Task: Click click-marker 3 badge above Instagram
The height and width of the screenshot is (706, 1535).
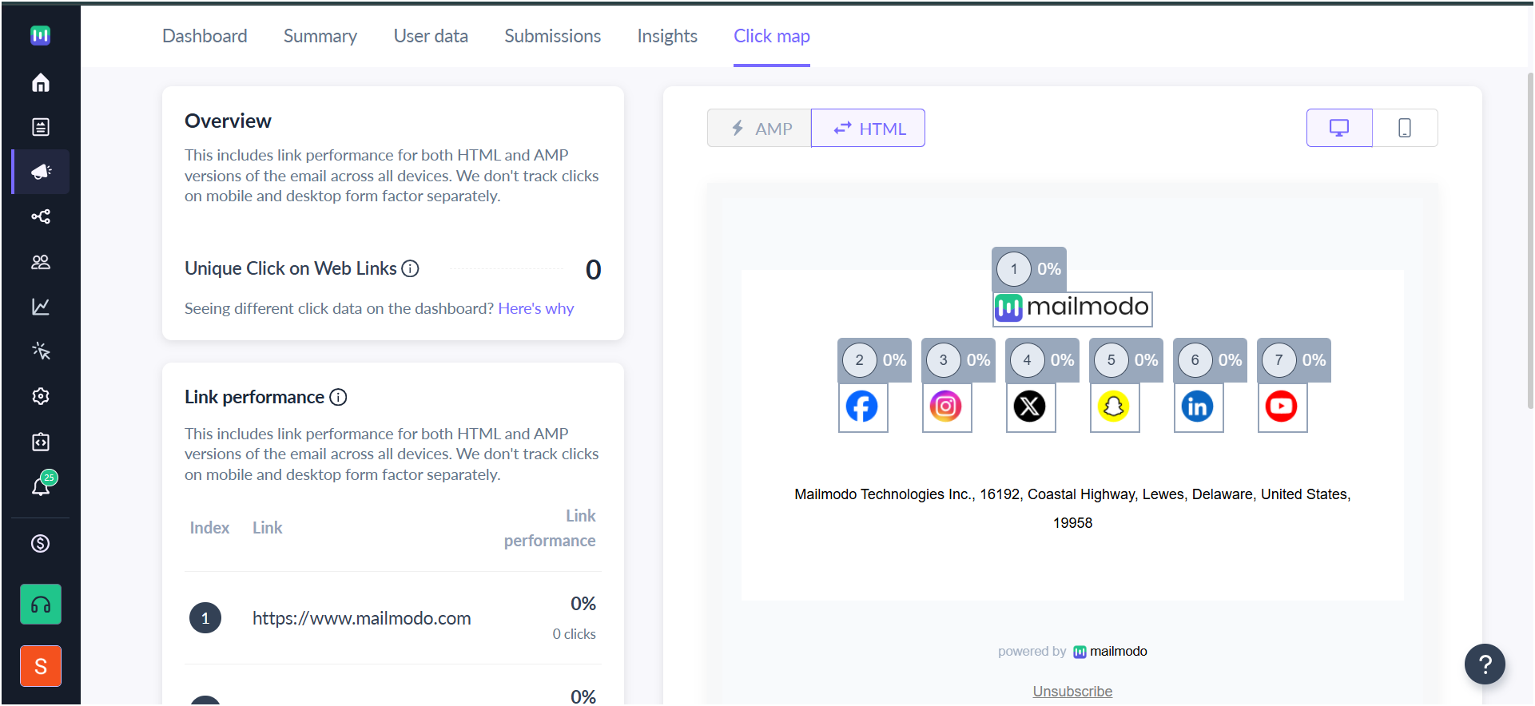Action: tap(959, 360)
